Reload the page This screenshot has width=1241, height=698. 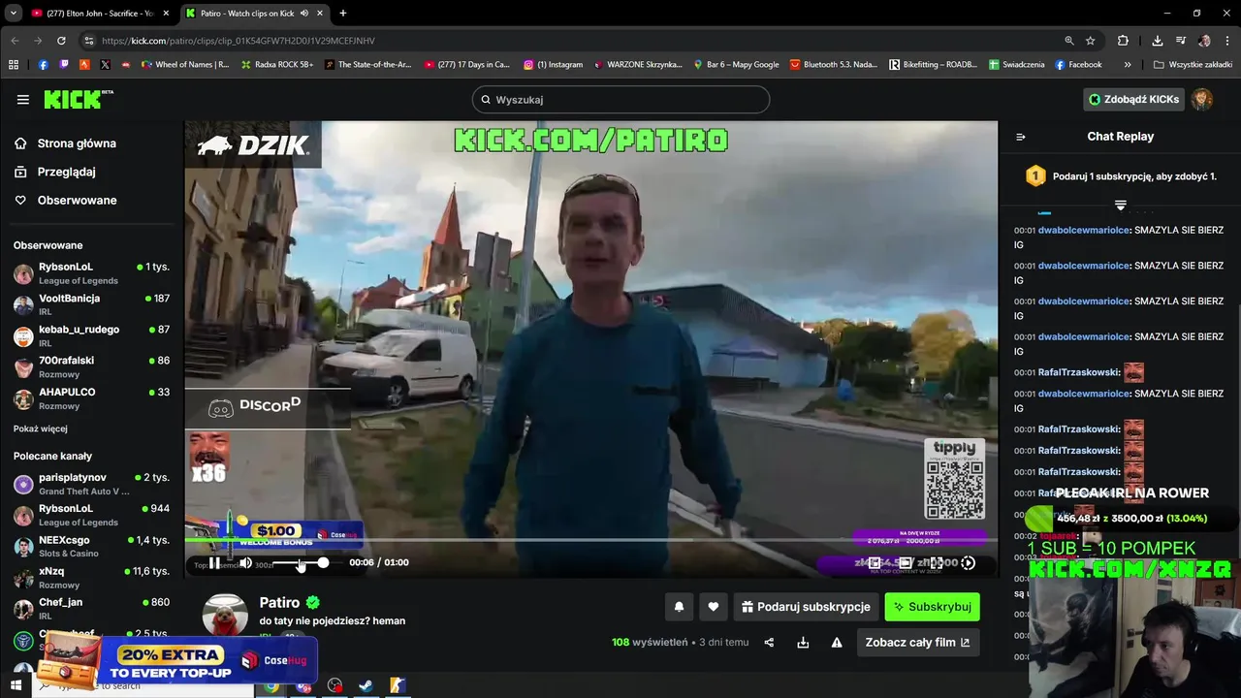[x=61, y=41]
